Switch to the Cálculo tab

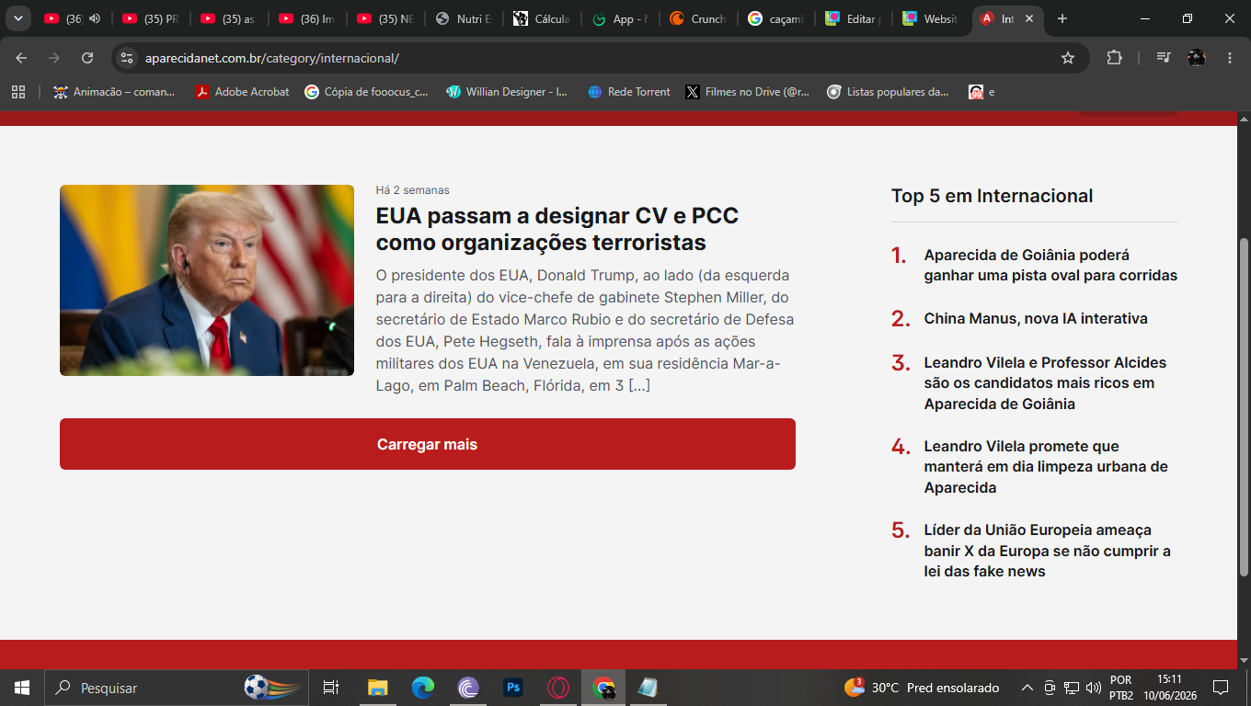click(543, 18)
